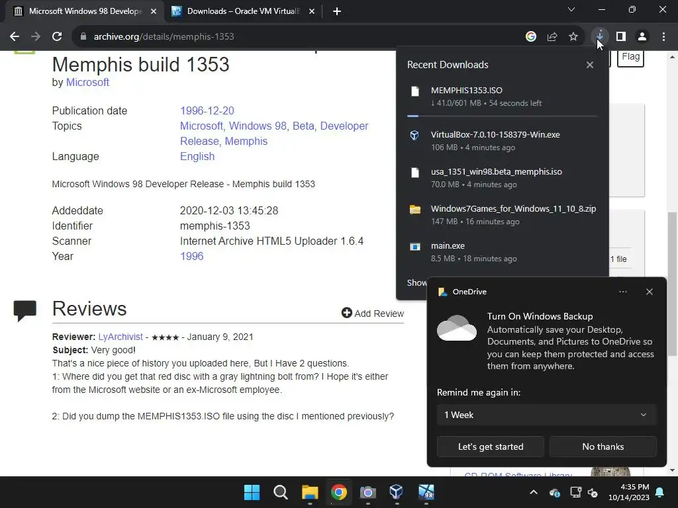Click the English language link
Viewport: 678px width, 508px height.
pos(197,156)
